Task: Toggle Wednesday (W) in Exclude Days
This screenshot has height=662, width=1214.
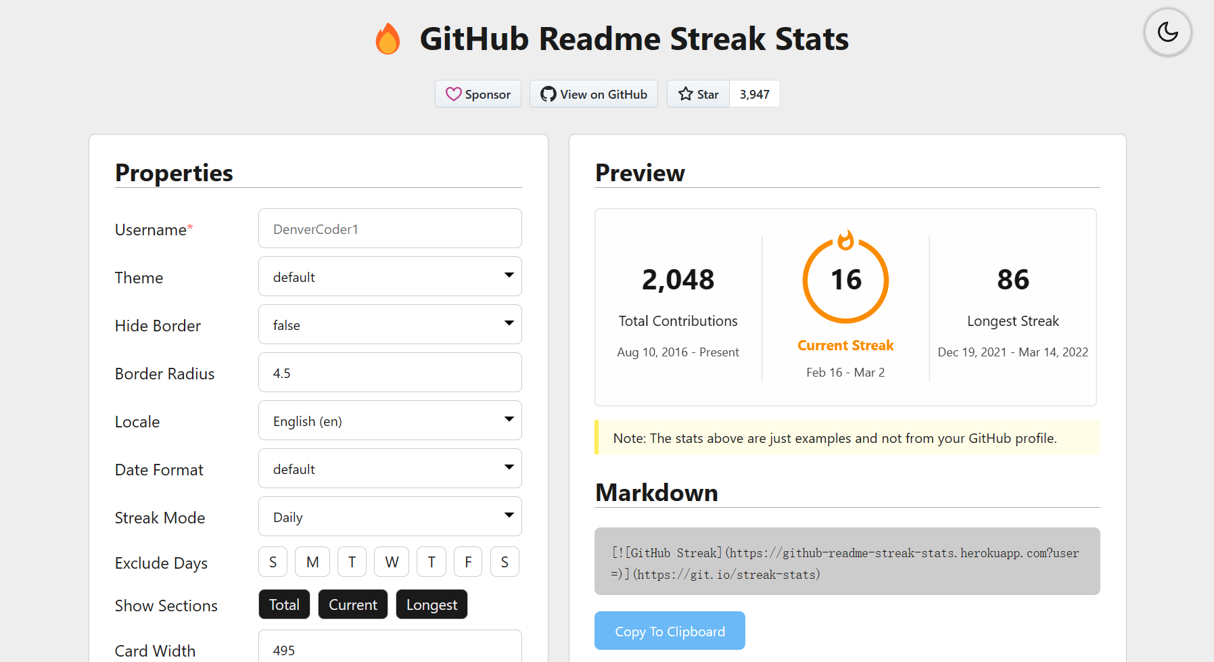Action: pyautogui.click(x=392, y=562)
